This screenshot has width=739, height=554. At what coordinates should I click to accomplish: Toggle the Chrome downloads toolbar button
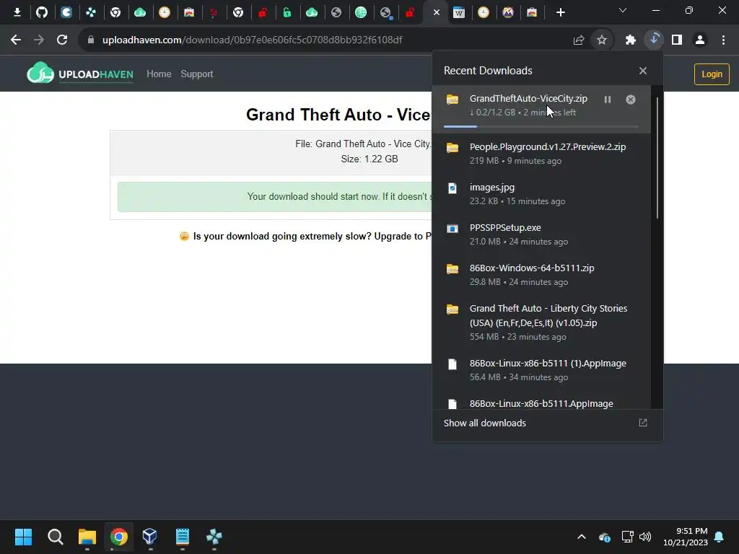point(654,39)
